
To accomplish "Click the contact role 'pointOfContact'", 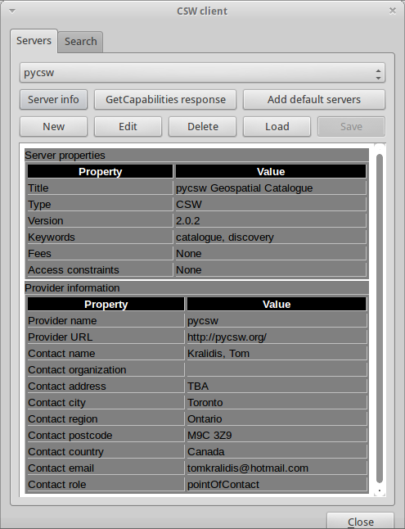I will [223, 485].
